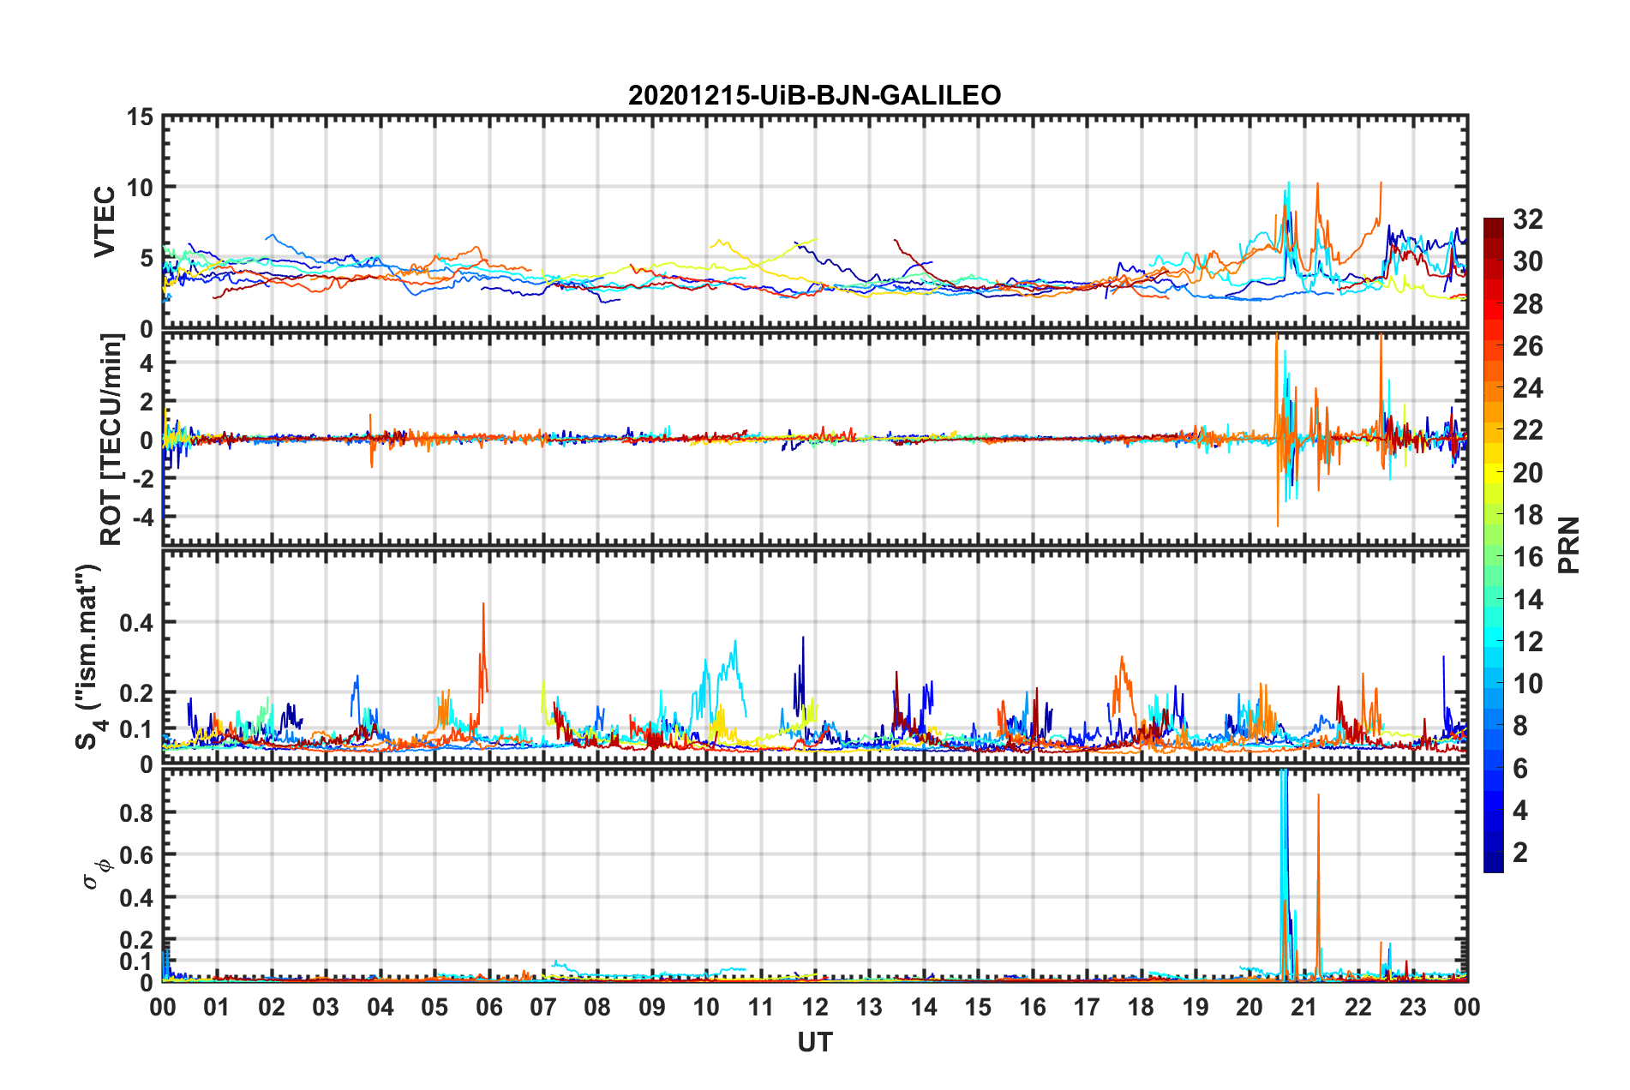
Task: Click the PRN colorbar label
Action: (1569, 545)
